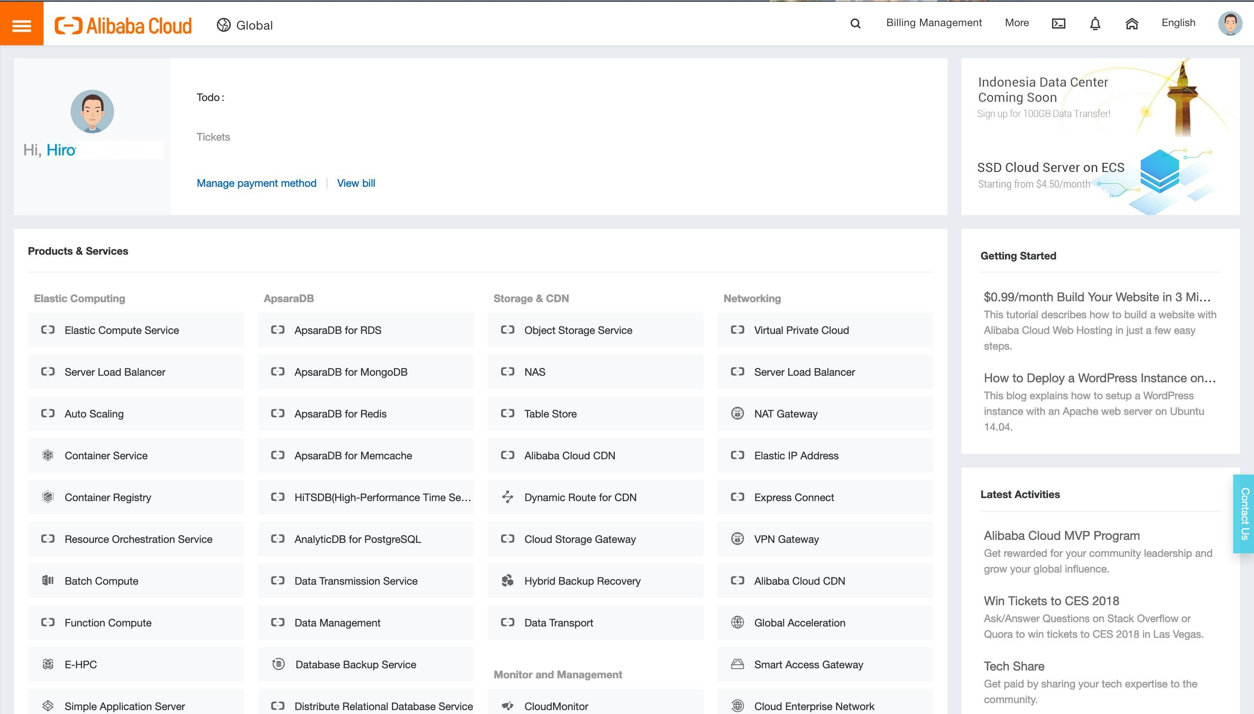The height and width of the screenshot is (714, 1254).
Task: Open Data Transport service
Action: 595,622
